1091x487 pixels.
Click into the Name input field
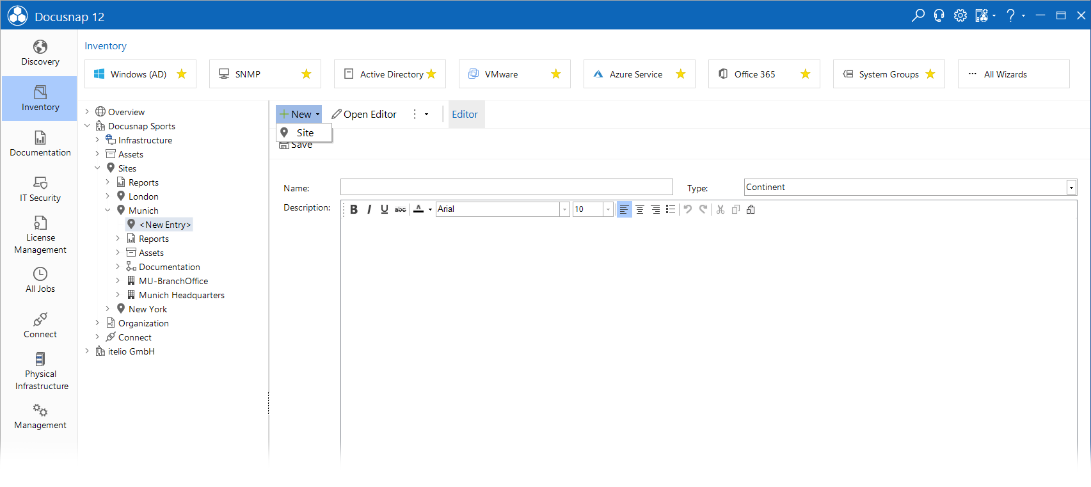tap(506, 187)
